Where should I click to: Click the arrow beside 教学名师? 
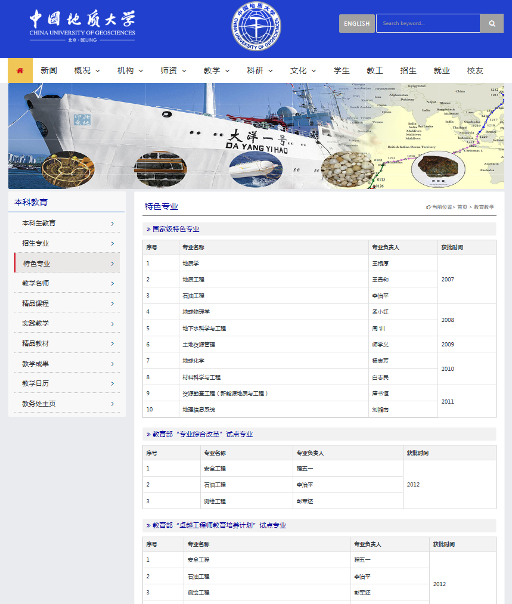tap(112, 284)
